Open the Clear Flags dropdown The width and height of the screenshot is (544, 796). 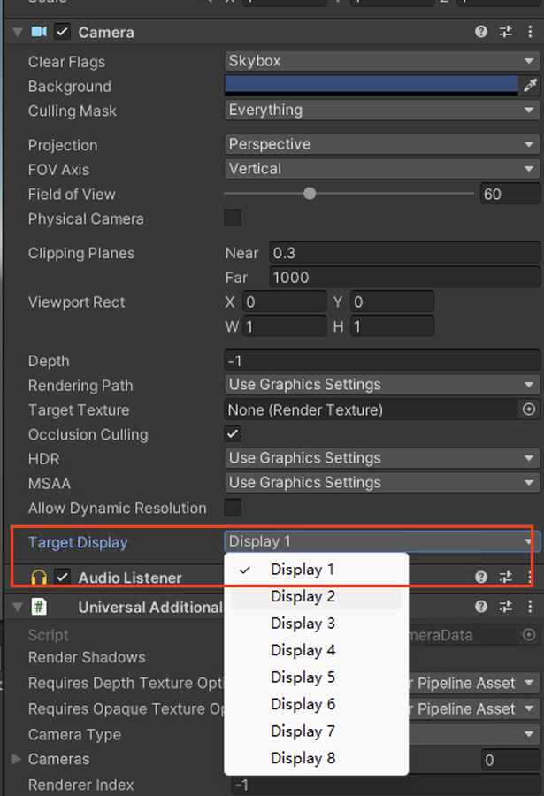(x=381, y=61)
